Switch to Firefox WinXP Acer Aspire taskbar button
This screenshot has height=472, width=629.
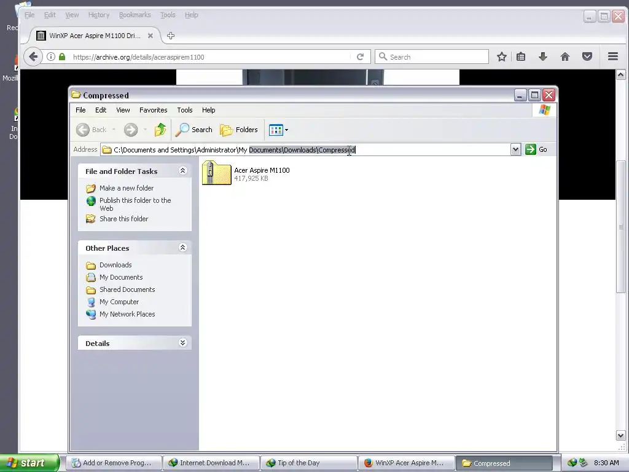click(x=407, y=463)
